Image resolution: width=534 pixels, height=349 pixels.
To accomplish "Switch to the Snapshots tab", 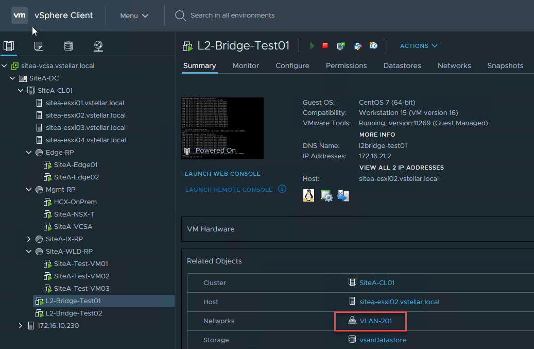I will click(505, 66).
